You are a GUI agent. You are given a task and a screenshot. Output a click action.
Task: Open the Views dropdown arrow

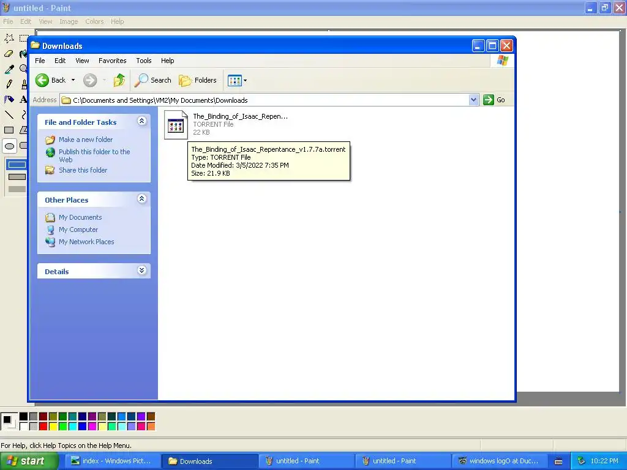pyautogui.click(x=245, y=80)
